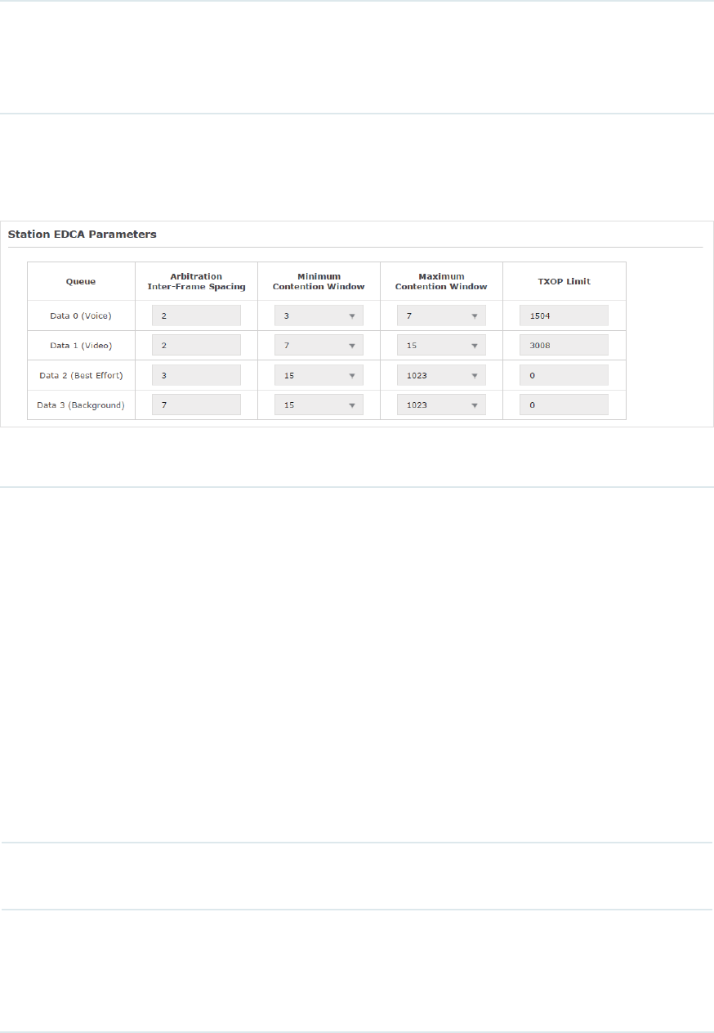The width and height of the screenshot is (714, 1033).
Task: Click the Voice TXOP Limit field
Action: [x=564, y=315]
